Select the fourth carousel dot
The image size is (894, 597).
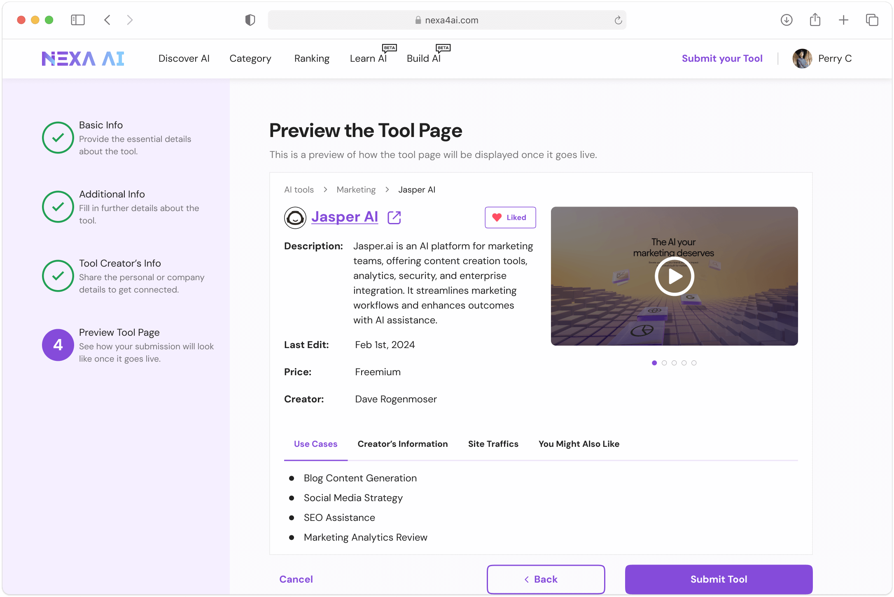684,362
